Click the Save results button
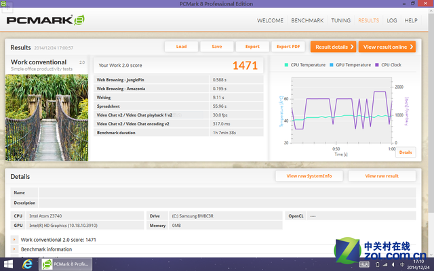Image resolution: width=434 pixels, height=271 pixels. tap(217, 47)
